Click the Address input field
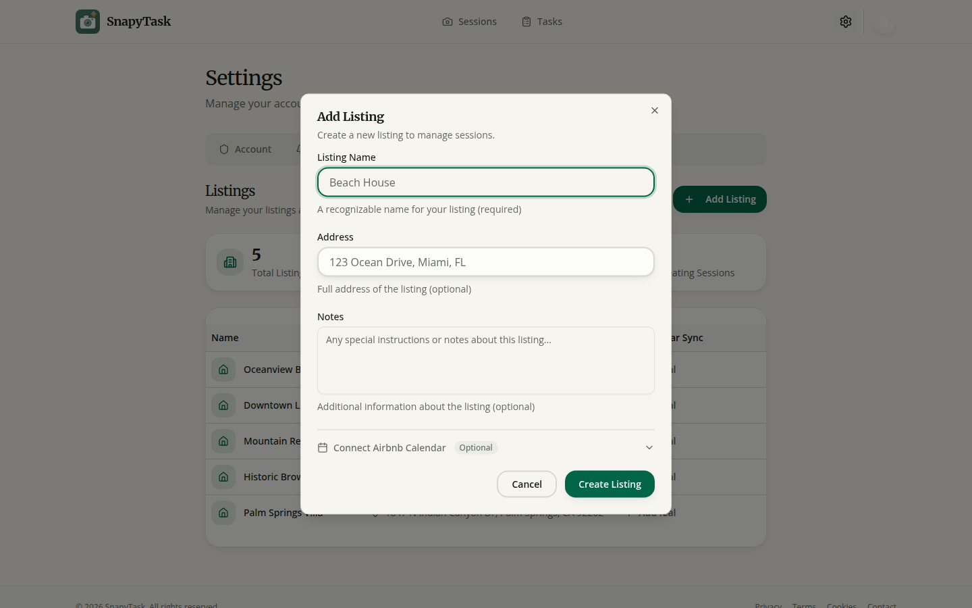This screenshot has width=972, height=608. click(x=485, y=262)
